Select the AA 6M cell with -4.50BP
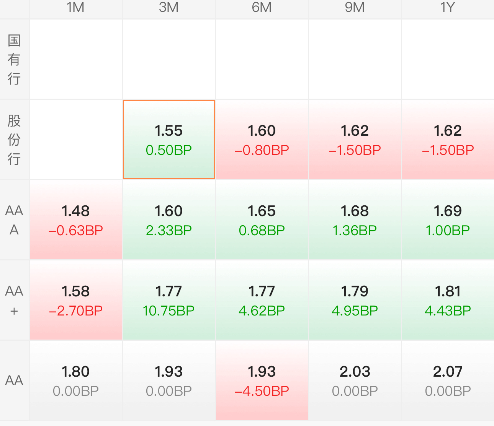494x426 pixels. [262, 380]
